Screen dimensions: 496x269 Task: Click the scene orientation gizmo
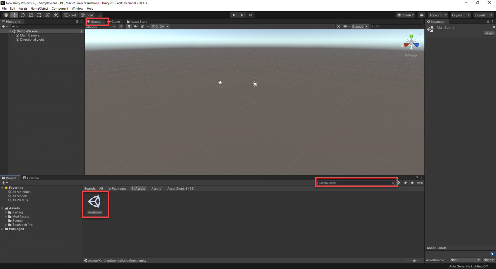tap(411, 42)
